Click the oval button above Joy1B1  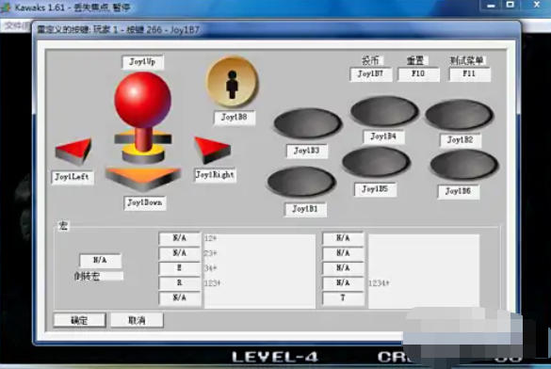(301, 182)
